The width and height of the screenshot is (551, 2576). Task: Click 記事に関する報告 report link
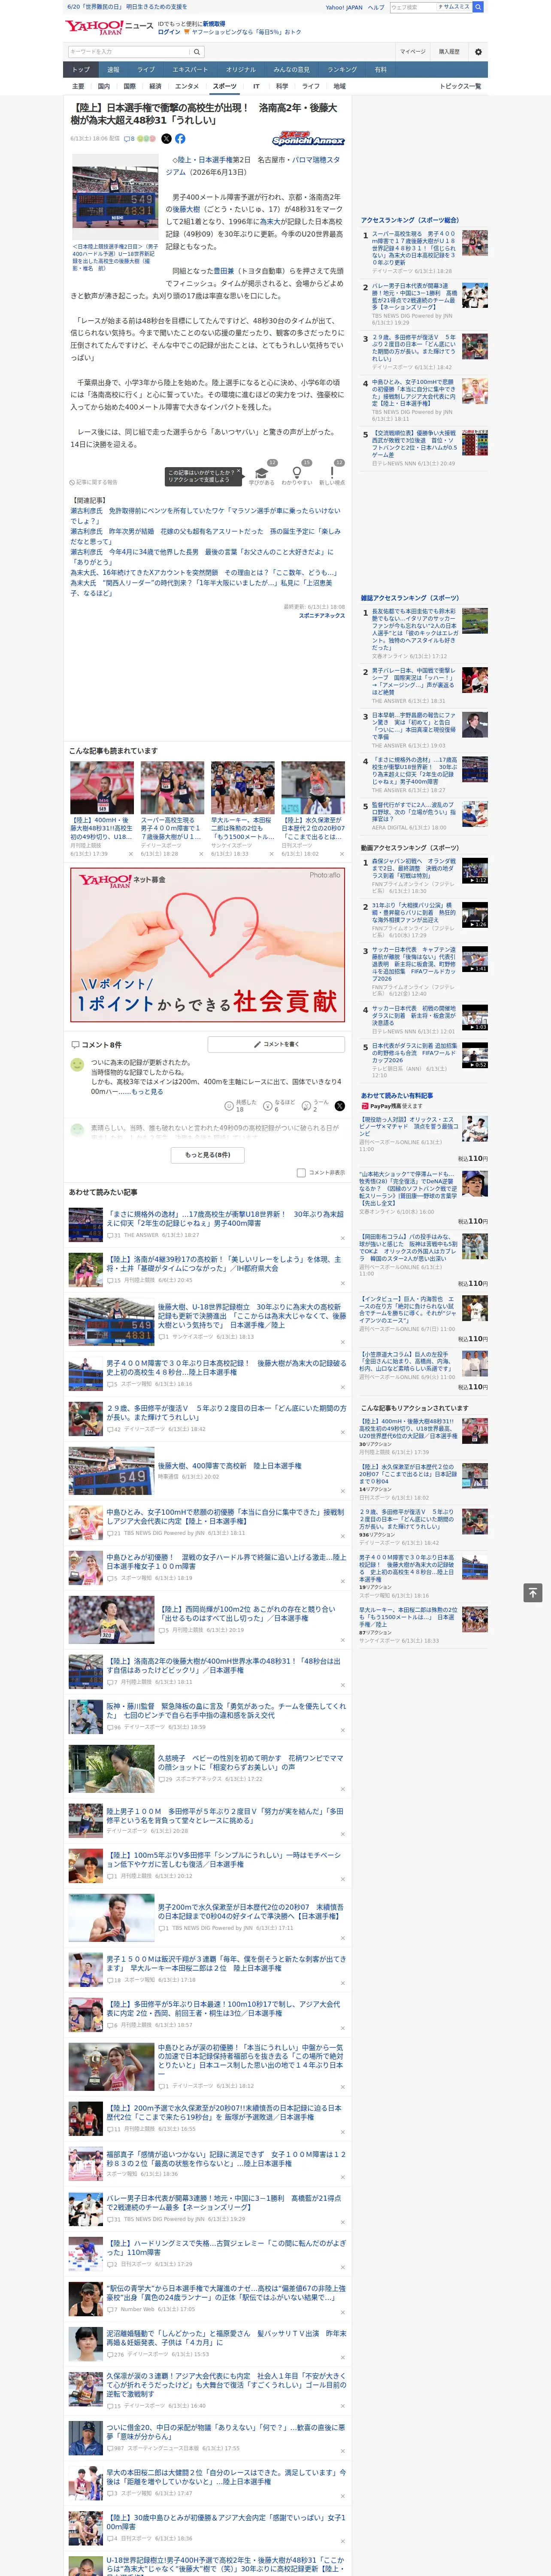(94, 482)
